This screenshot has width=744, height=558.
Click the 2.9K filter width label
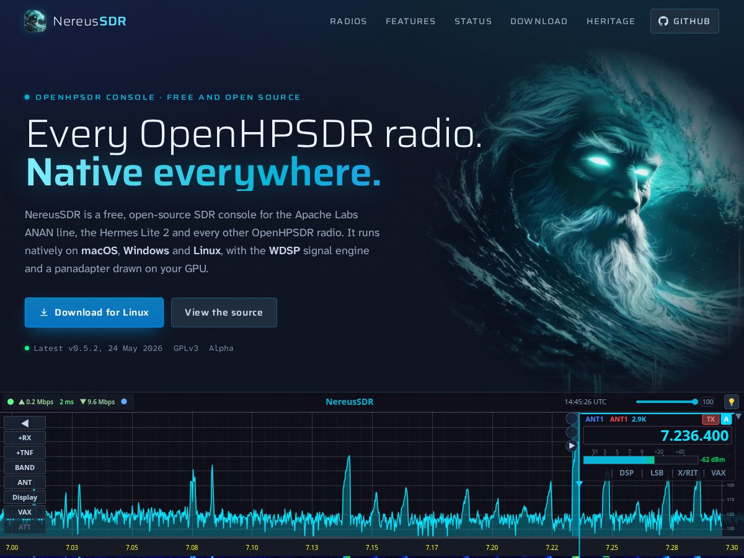click(x=639, y=419)
